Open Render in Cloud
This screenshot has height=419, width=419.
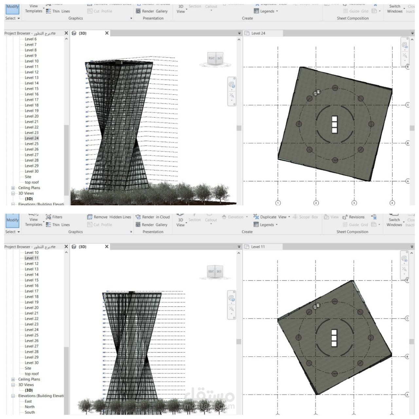(x=153, y=217)
